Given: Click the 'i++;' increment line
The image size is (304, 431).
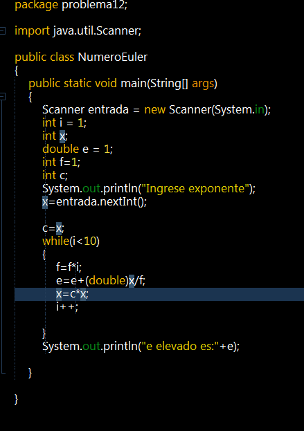Looking at the screenshot, I should [x=67, y=306].
